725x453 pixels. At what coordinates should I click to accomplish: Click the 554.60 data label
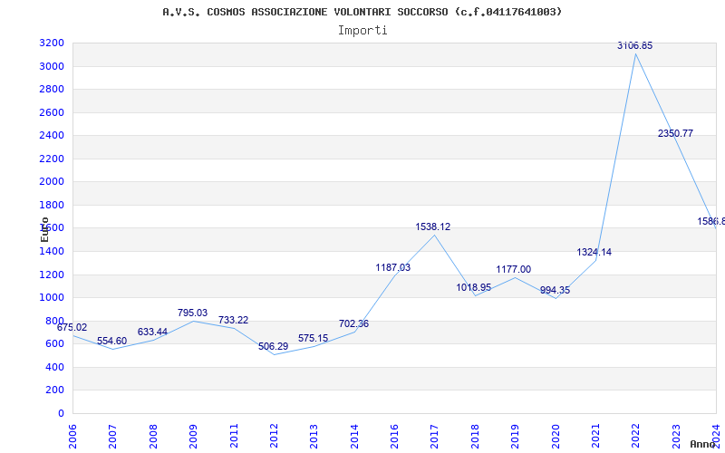(x=111, y=342)
